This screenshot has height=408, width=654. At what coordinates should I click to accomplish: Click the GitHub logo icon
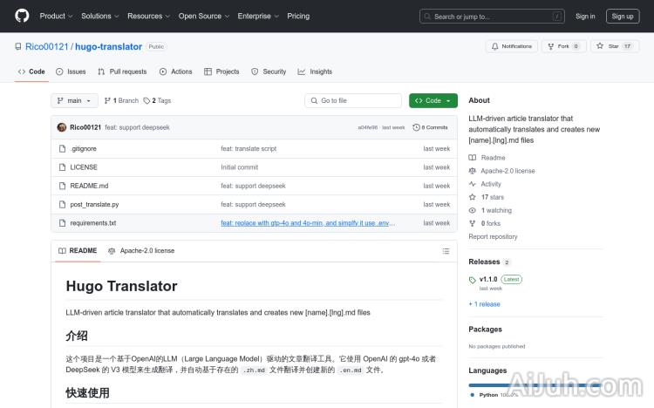click(22, 16)
